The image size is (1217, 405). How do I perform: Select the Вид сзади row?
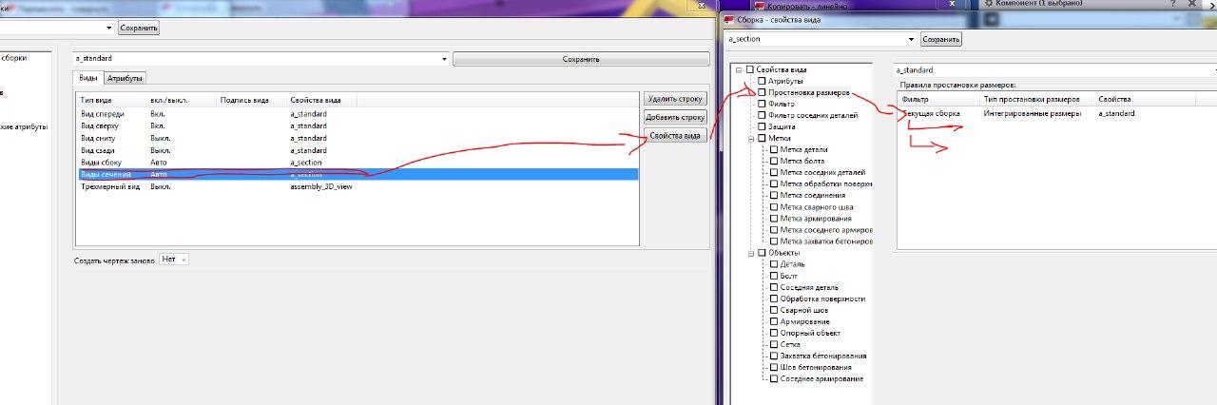click(x=357, y=150)
